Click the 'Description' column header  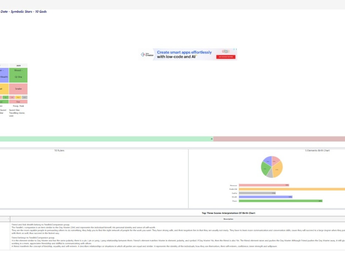[228, 219]
